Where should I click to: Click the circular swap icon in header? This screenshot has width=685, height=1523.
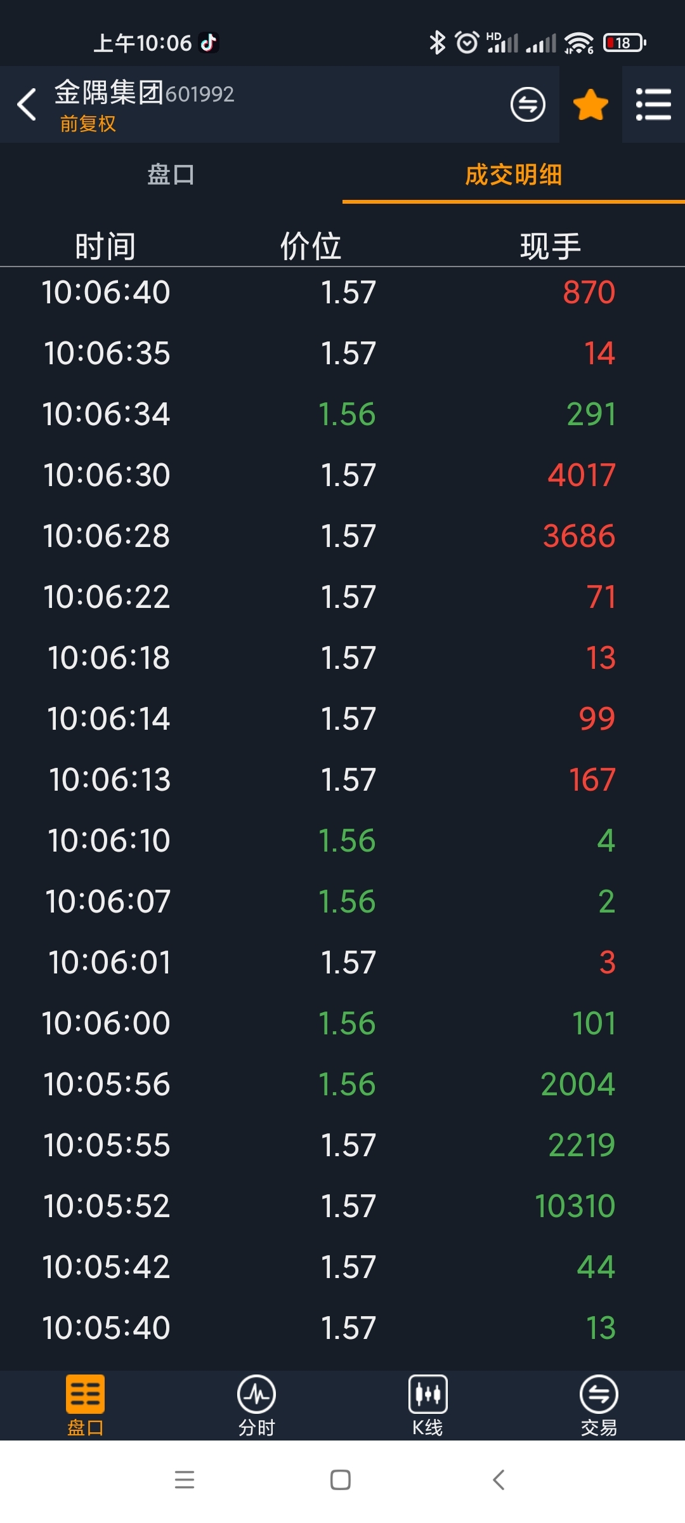(x=528, y=105)
